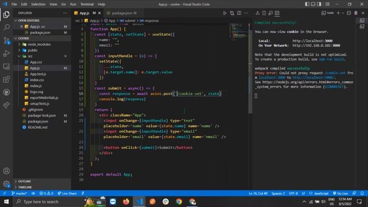Open the localhost:3000 local URL

[312, 41]
